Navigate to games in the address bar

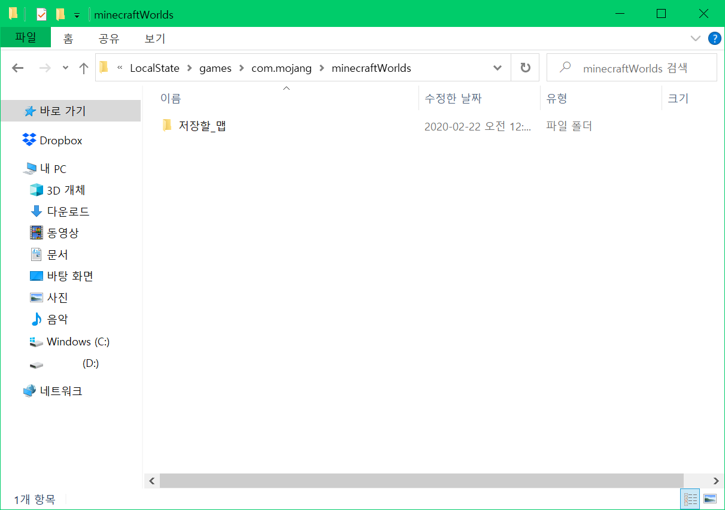tap(216, 68)
